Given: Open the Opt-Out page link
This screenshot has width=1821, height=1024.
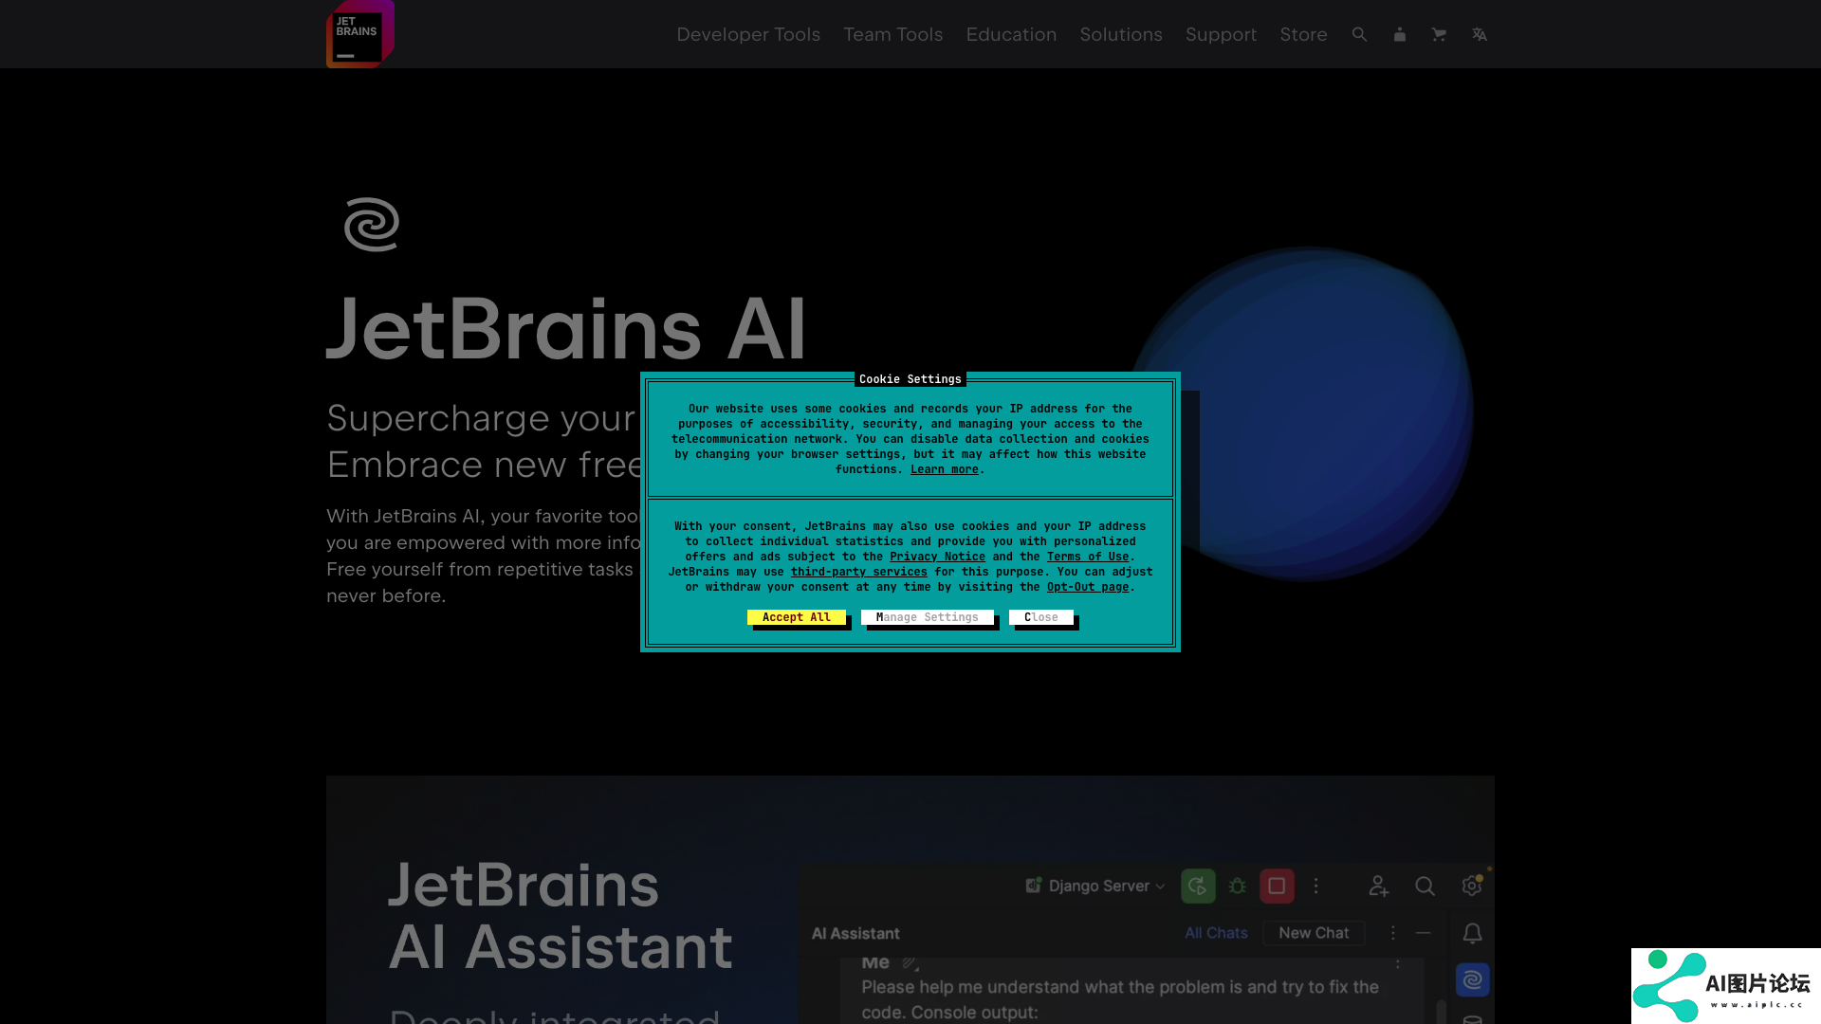Looking at the screenshot, I should [1088, 587].
